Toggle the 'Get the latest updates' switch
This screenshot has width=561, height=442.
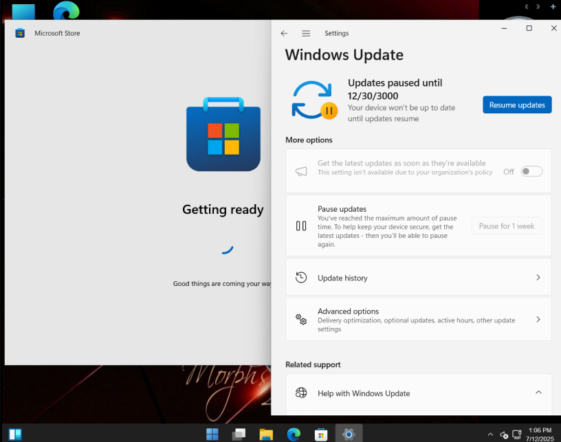(x=531, y=171)
